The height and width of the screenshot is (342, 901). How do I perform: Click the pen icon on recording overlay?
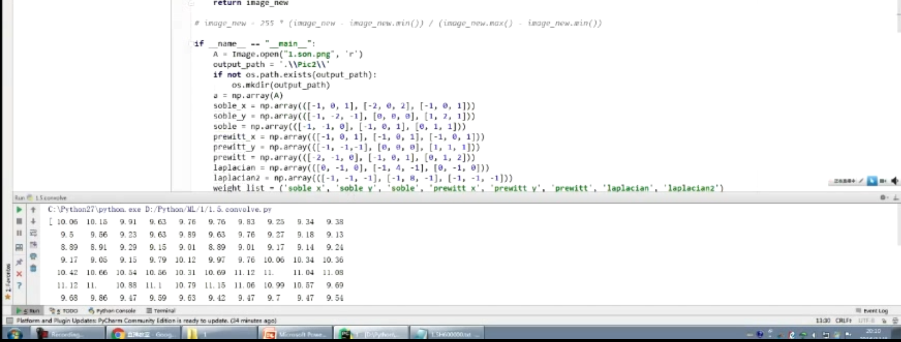[x=861, y=181]
